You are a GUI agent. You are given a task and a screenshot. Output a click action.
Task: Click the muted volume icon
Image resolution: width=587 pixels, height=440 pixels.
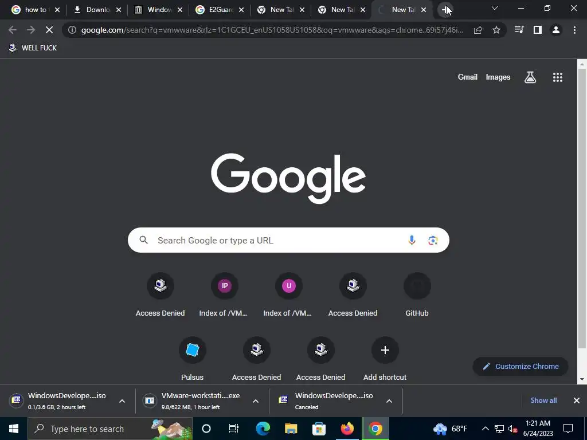[x=512, y=429]
